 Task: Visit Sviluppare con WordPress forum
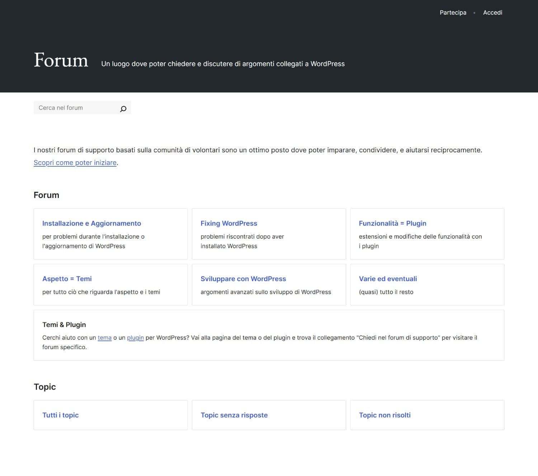click(243, 279)
